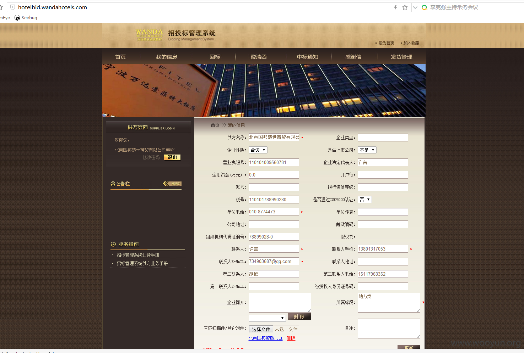Open the 是否通过ISO9000认证 dropdown
The image size is (524, 353).
pos(365,200)
